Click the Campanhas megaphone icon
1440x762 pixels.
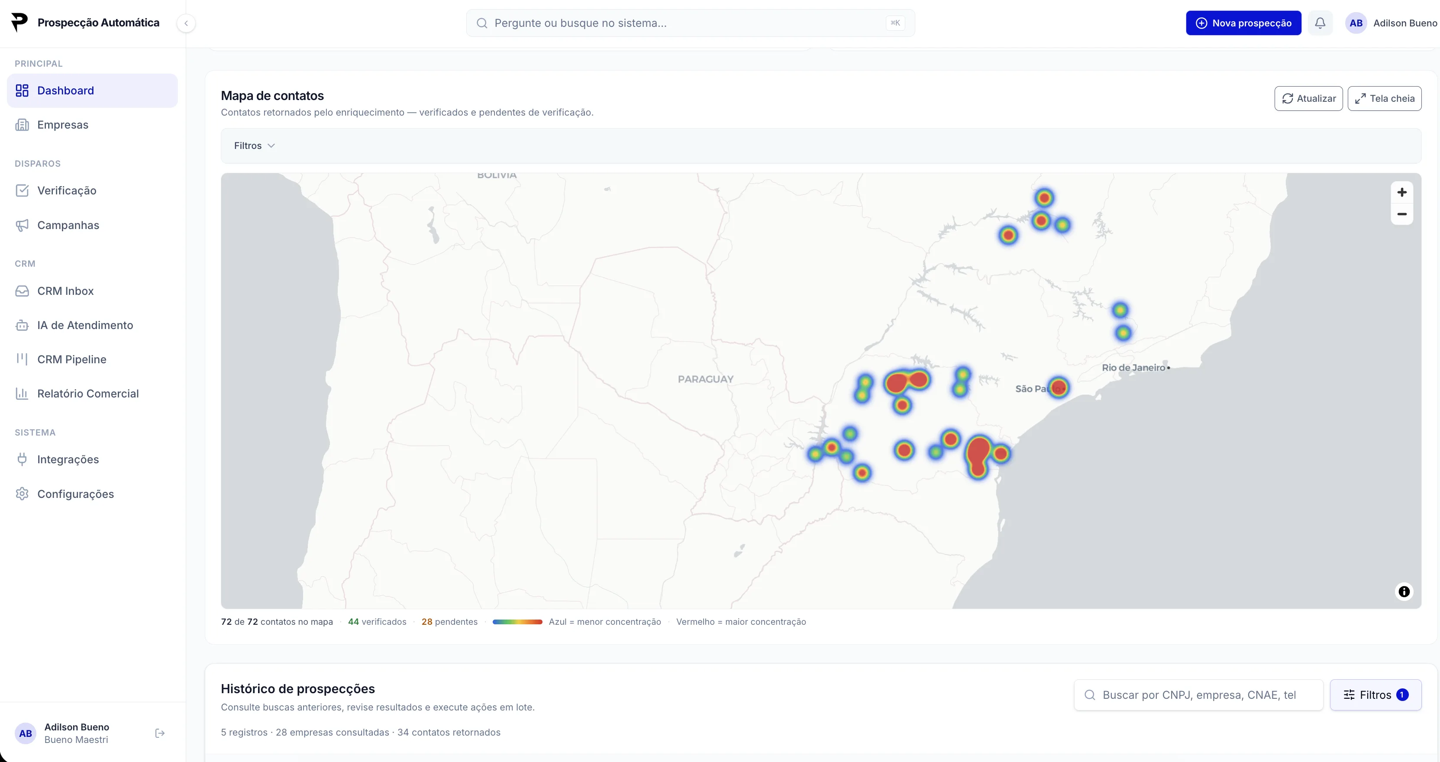pyautogui.click(x=22, y=225)
